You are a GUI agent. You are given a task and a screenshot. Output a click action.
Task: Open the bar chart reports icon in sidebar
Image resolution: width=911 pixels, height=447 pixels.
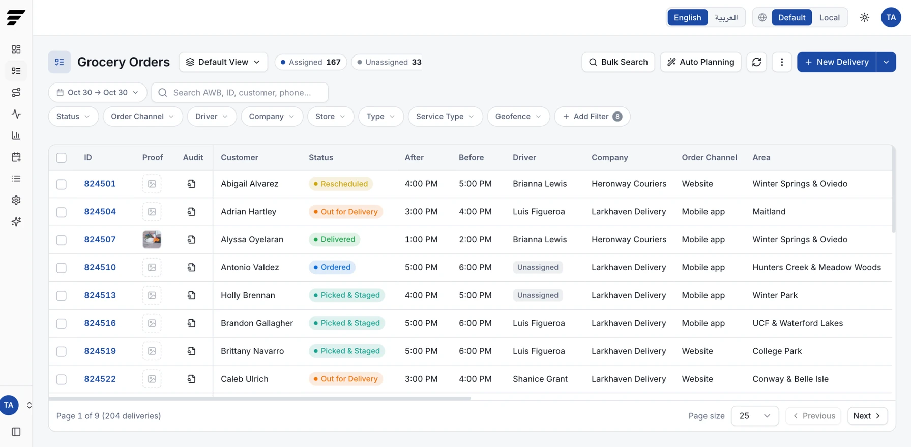tap(16, 135)
